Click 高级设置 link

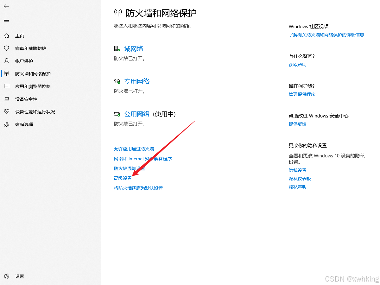[x=123, y=178]
